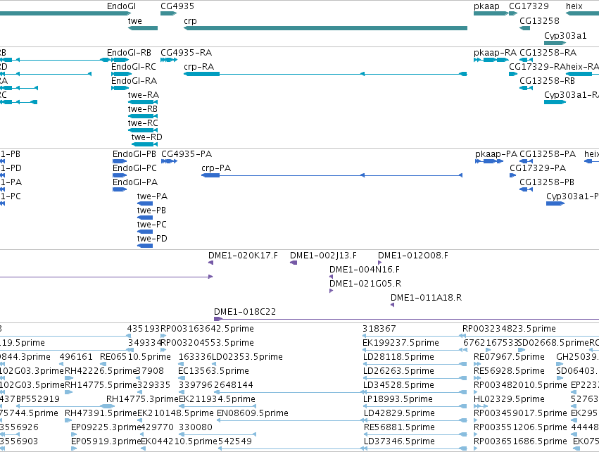
Task: Click the twe-PA protein label
Action: 152,196
